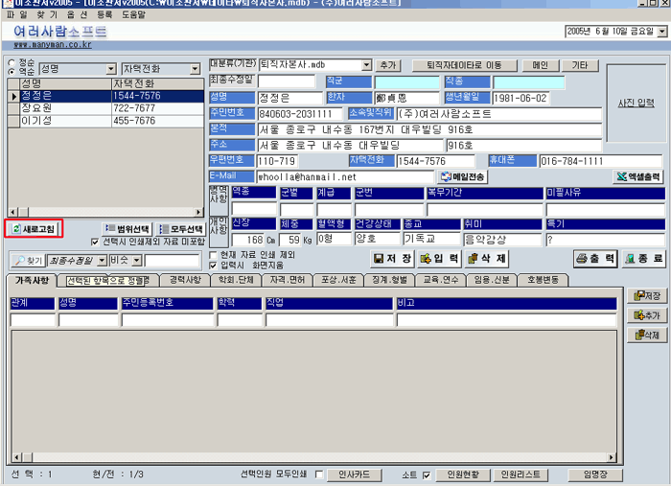This screenshot has height=486, width=671.
Task: Click the 삭제 delete button in main toolbar
Action: coord(490,259)
